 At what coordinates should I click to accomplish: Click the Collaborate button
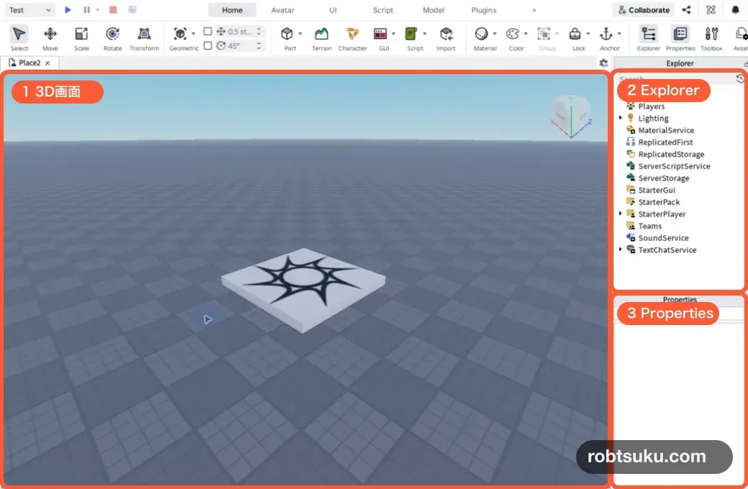pos(644,9)
